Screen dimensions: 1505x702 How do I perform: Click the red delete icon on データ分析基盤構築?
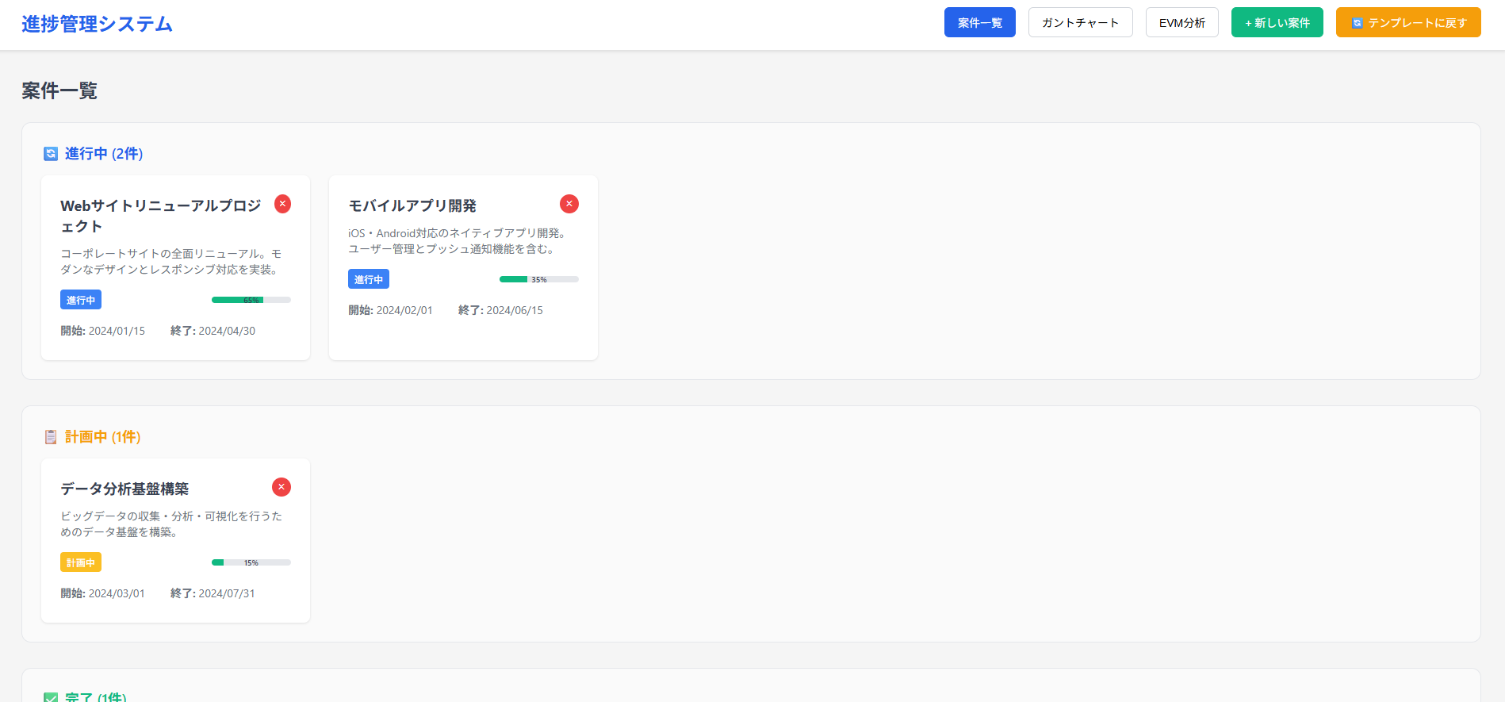281,487
